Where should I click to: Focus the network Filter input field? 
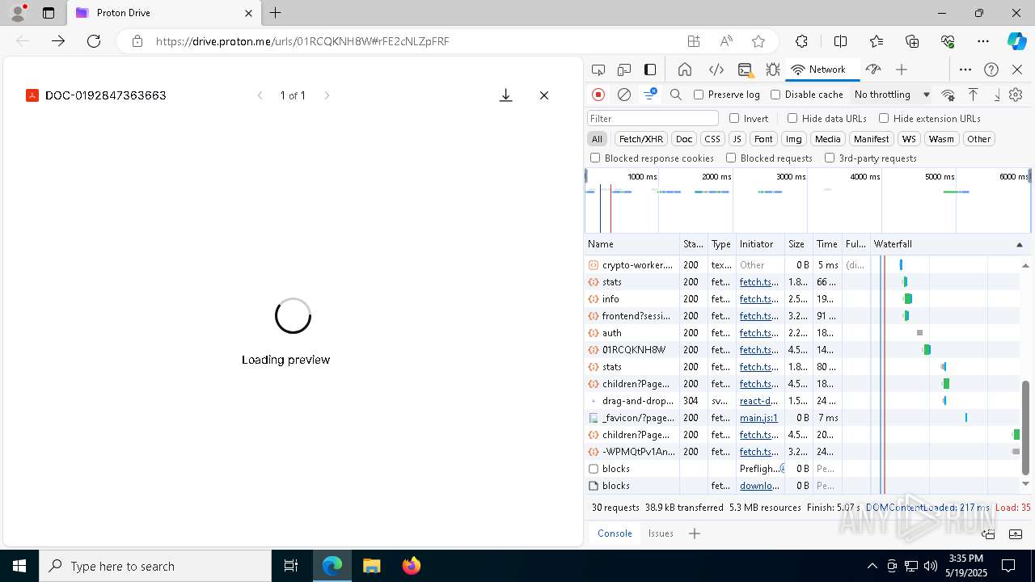(x=653, y=118)
